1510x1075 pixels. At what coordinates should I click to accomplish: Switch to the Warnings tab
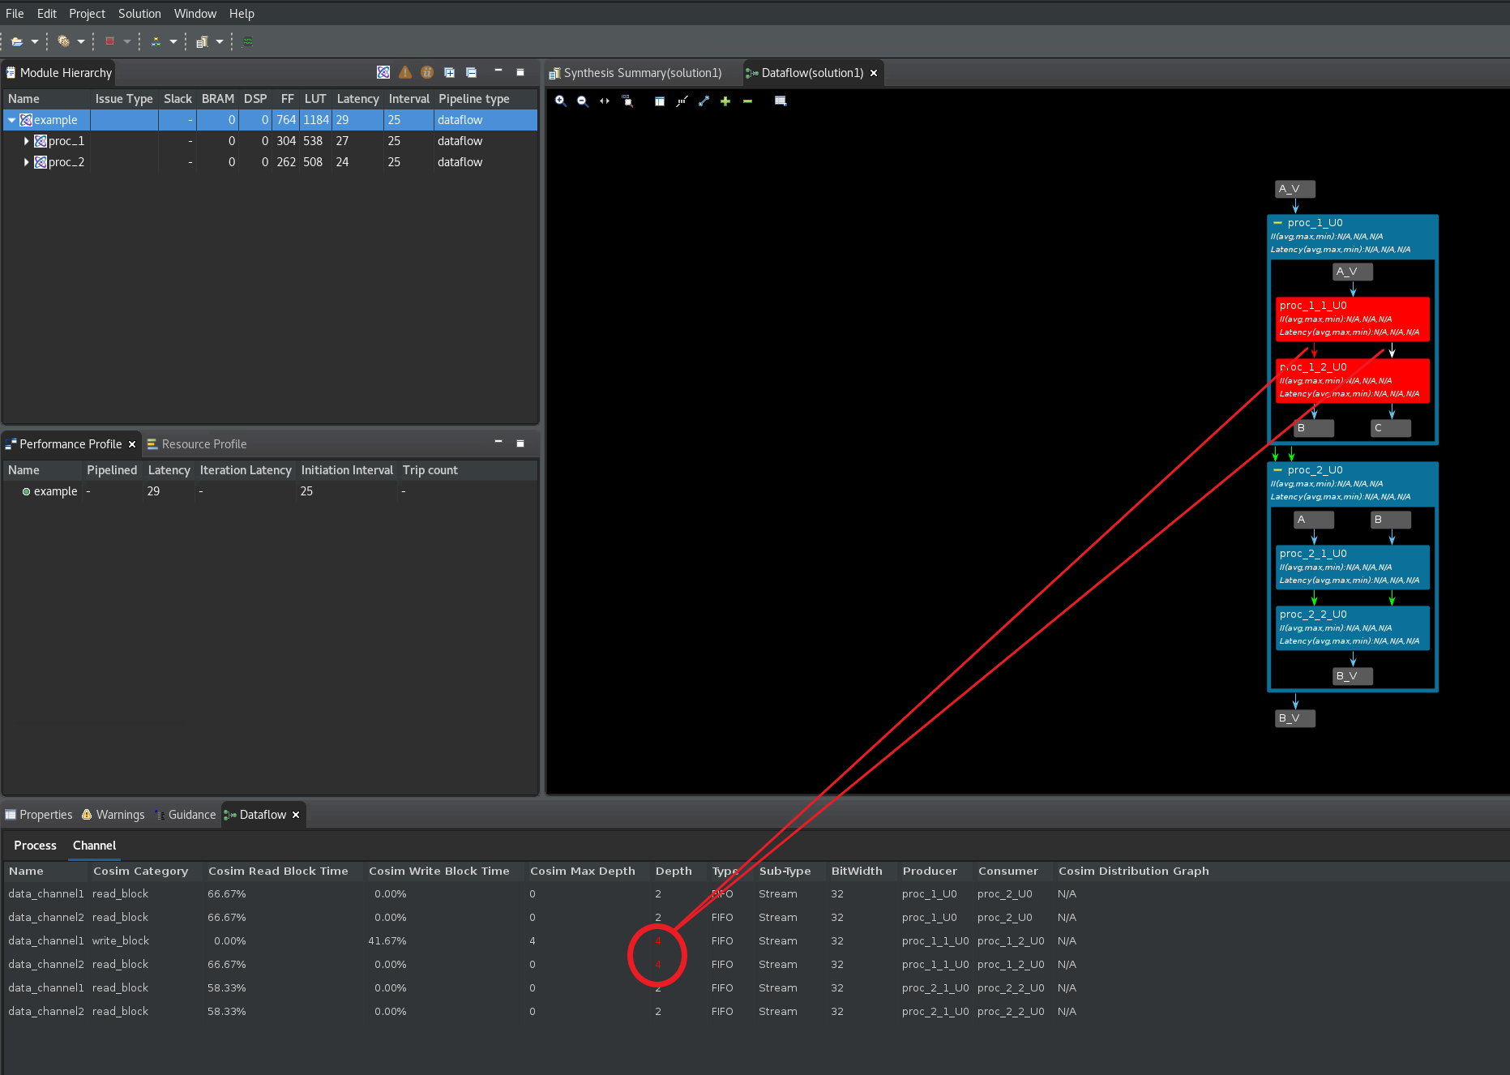coord(113,815)
